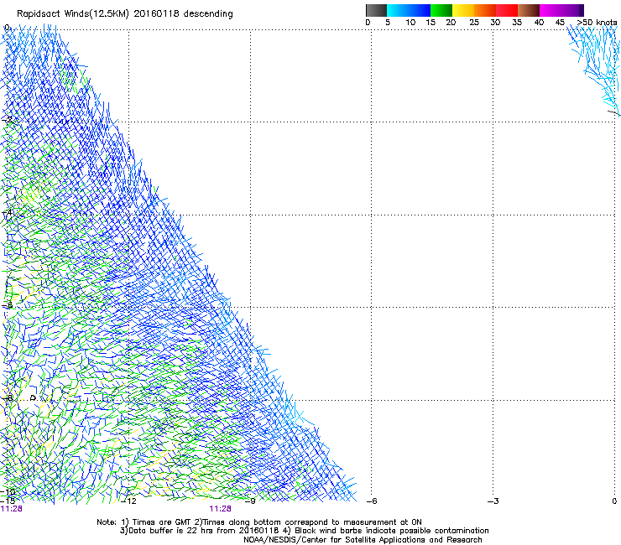
Task: Pick the brown 35–40 knots legend color
Action: 529,10
